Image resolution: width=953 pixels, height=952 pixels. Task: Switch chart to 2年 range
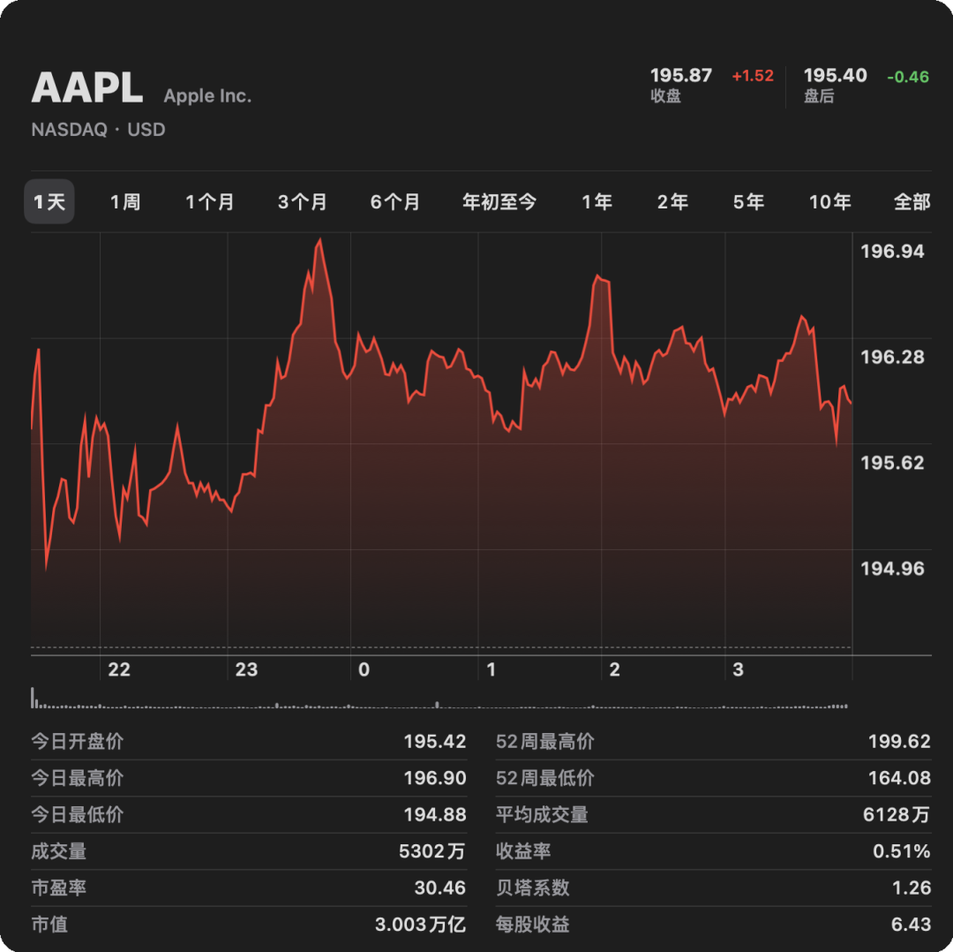click(x=672, y=202)
